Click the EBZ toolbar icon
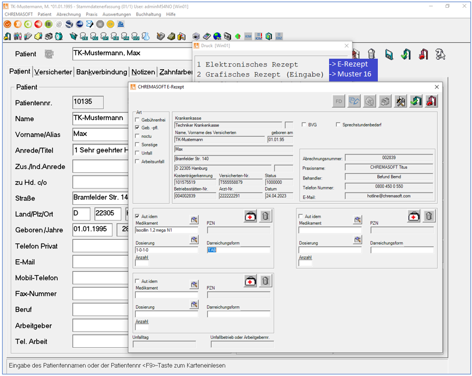The height and width of the screenshot is (376, 472). (x=279, y=37)
